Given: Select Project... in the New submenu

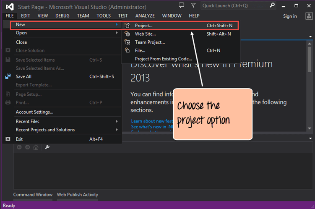Looking at the screenshot, I should click(x=143, y=26).
